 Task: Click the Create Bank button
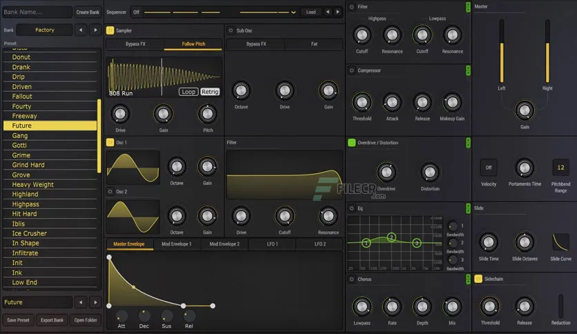[x=88, y=12]
